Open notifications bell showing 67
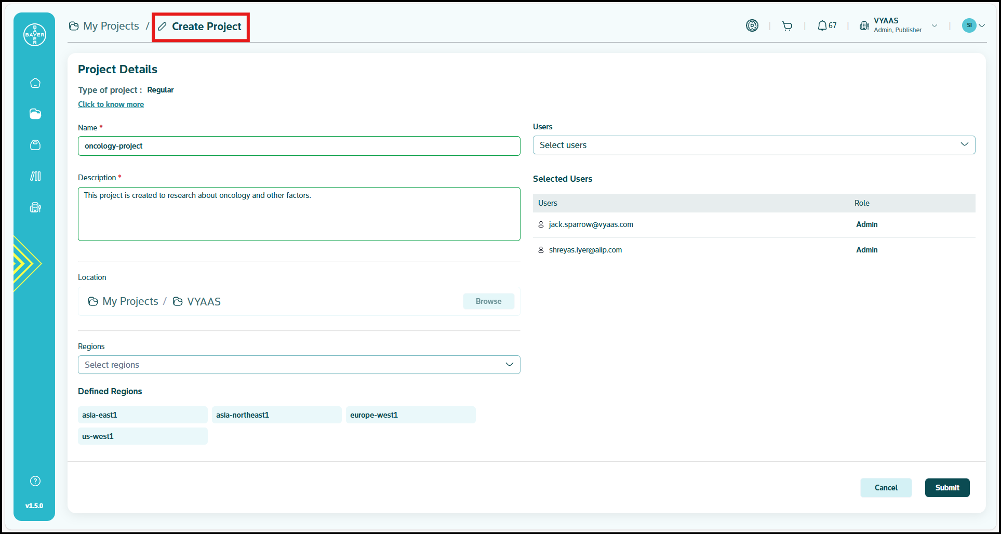 (826, 26)
